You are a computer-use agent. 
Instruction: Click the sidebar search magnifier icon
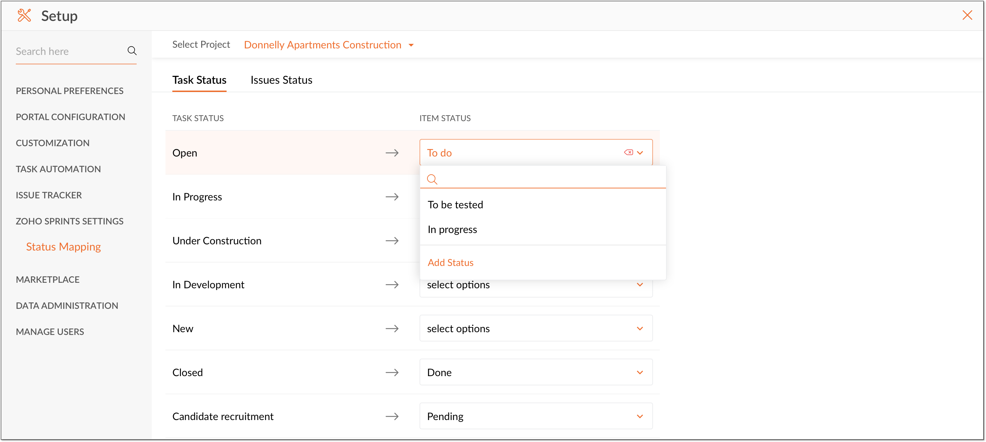pos(132,50)
